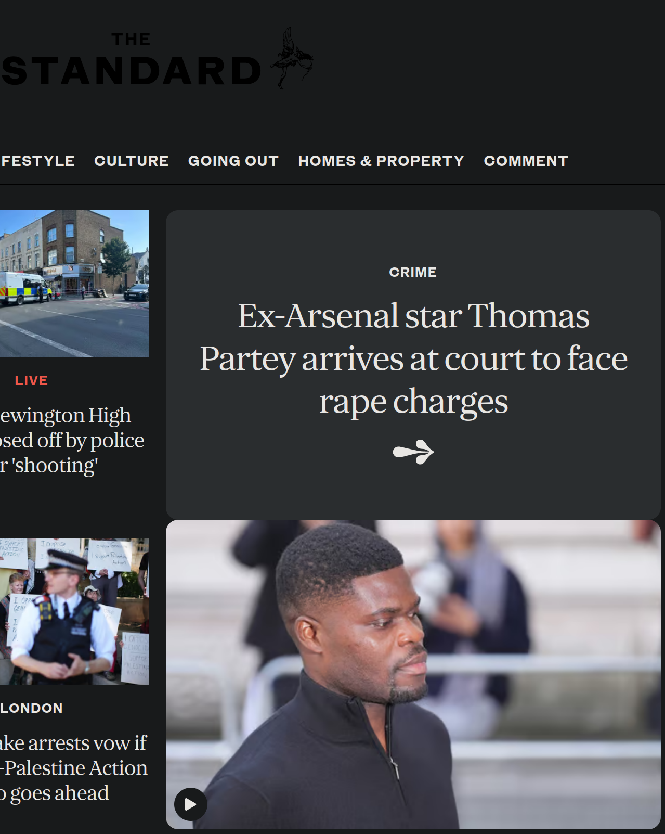Open the Lifestyle section
This screenshot has width=665, height=834.
point(37,161)
